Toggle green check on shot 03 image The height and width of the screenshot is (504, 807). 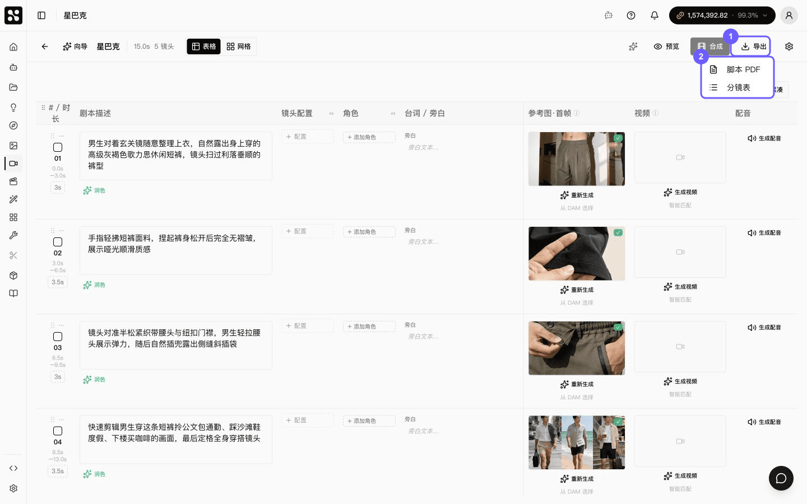[618, 327]
